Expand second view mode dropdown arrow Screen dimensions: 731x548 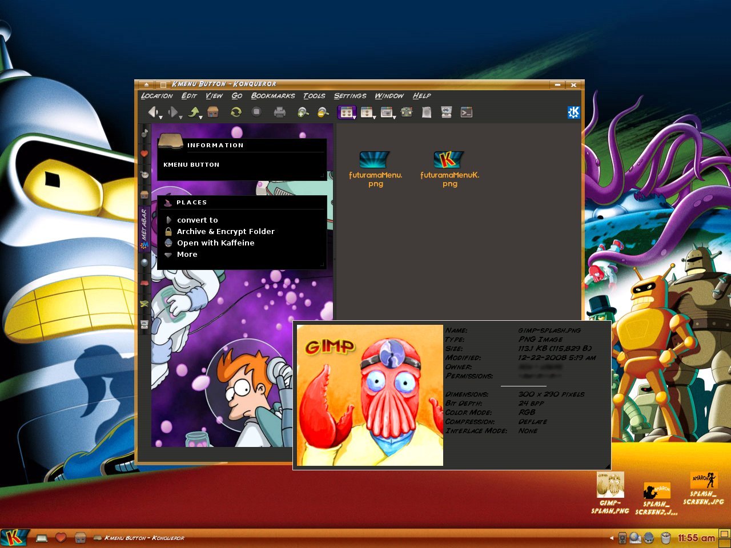click(374, 117)
